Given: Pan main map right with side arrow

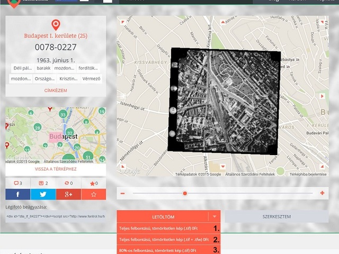Looking at the screenshot, I should point(322,96).
